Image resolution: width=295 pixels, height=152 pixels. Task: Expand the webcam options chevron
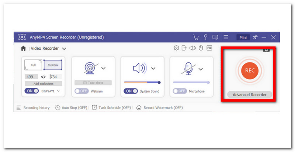[104, 68]
